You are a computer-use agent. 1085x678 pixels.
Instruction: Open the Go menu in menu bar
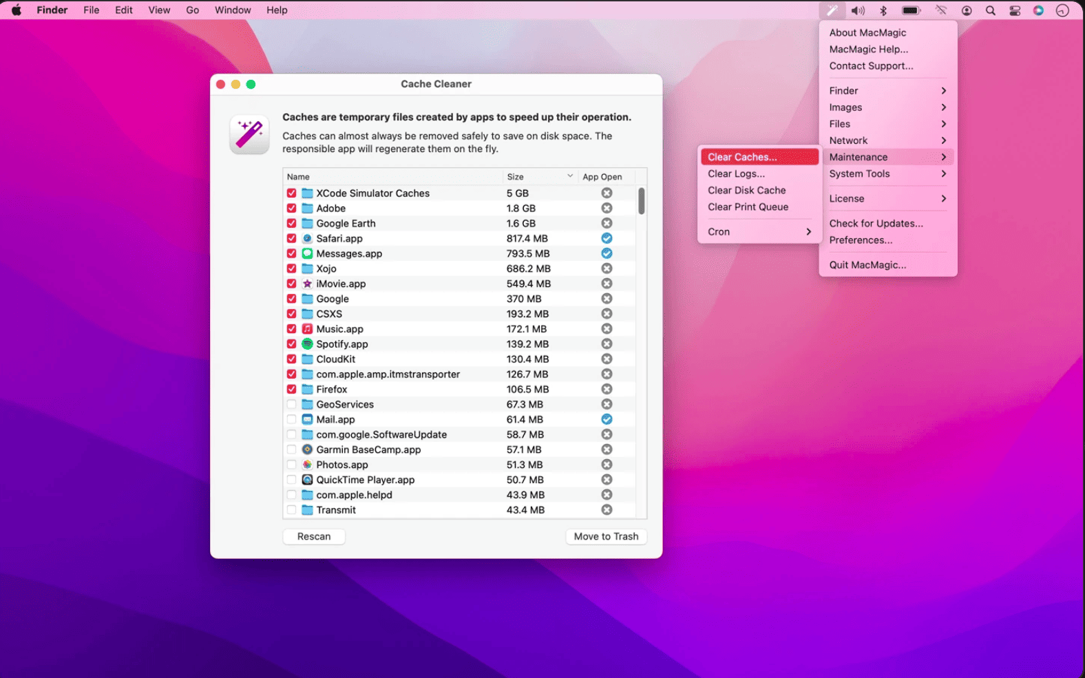tap(193, 10)
